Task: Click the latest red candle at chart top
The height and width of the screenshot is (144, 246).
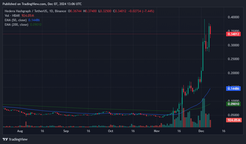Action: point(210,30)
